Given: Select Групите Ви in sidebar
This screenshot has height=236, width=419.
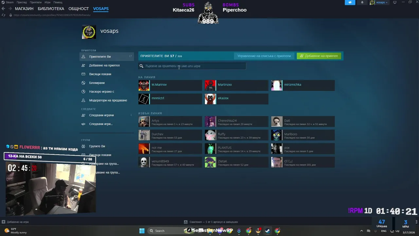Looking at the screenshot, I should pos(106,146).
